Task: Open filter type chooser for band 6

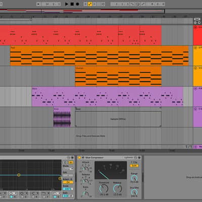Action: pos(34,193)
